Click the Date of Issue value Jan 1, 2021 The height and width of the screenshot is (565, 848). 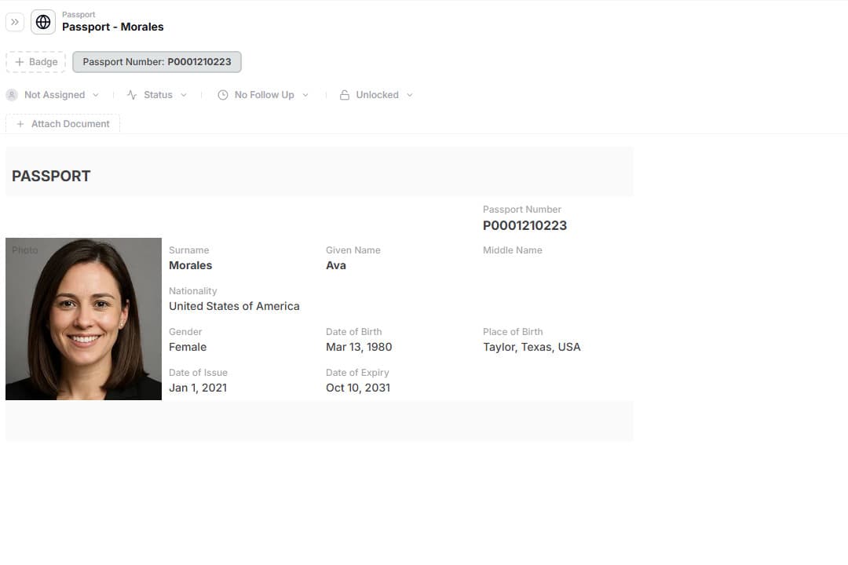pos(198,388)
